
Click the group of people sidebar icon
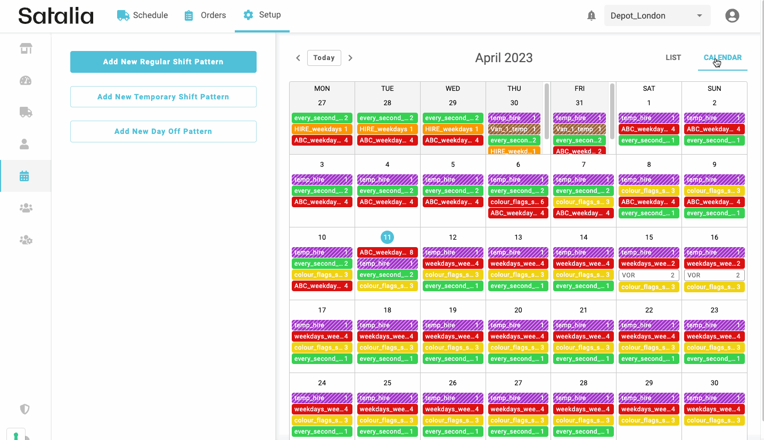26,208
